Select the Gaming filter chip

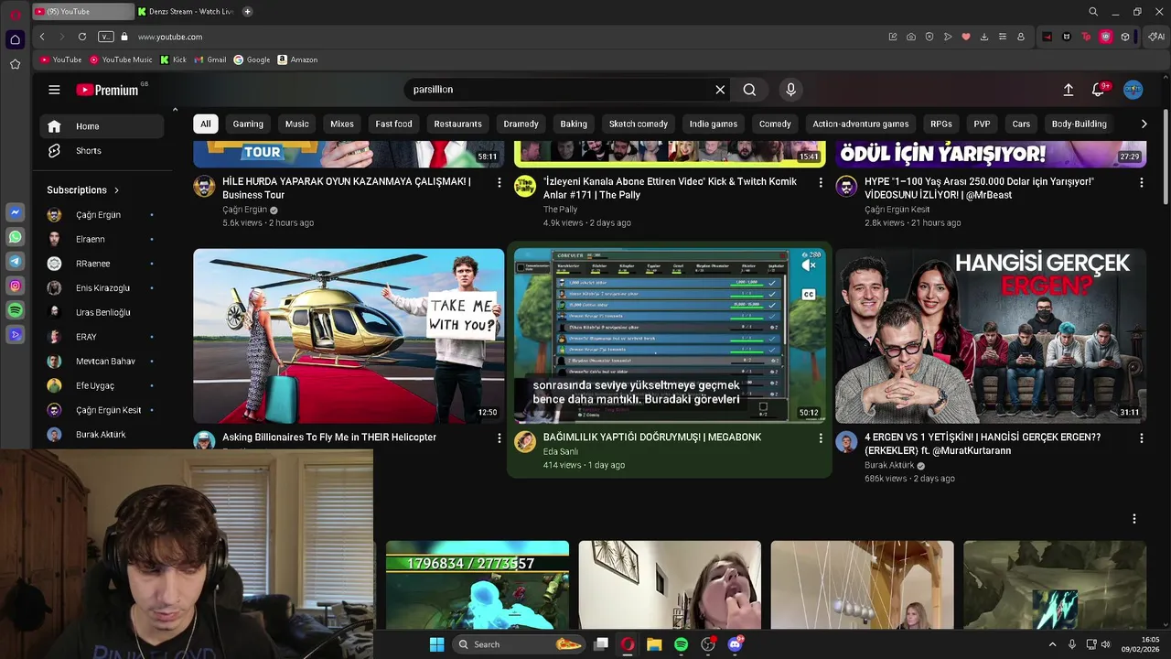[x=248, y=124]
